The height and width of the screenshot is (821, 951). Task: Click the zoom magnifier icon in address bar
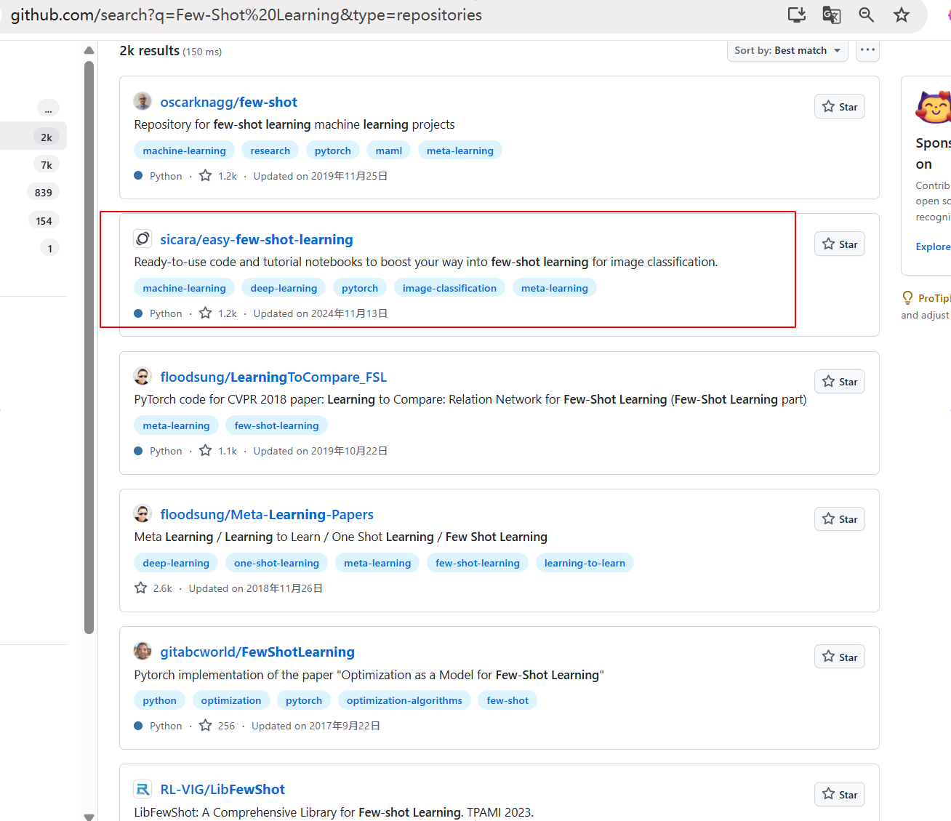click(x=866, y=15)
